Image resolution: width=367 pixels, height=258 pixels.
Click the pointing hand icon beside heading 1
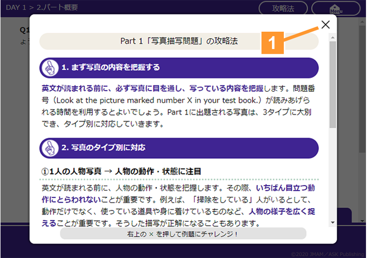click(51, 68)
